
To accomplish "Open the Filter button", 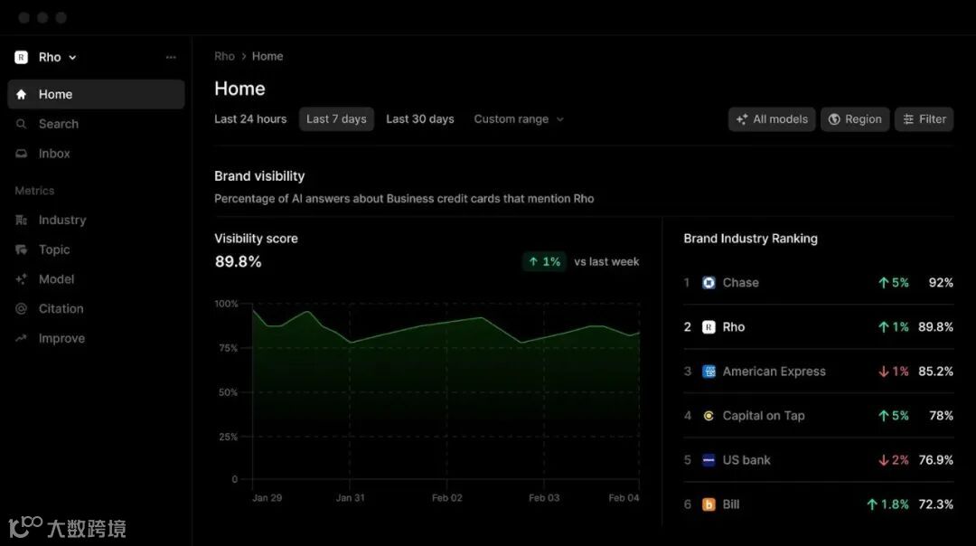I will [924, 119].
